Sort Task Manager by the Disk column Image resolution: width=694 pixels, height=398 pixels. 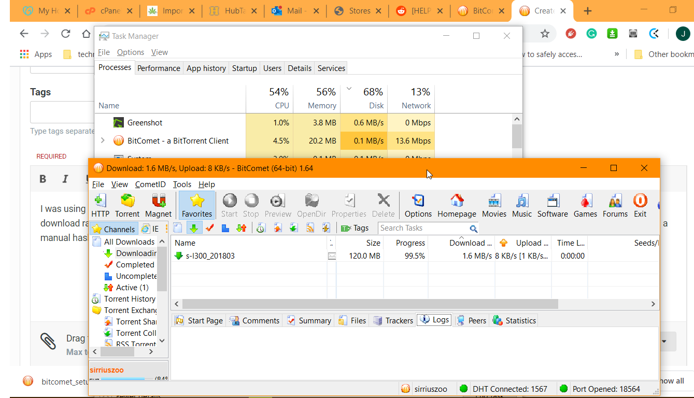pos(364,98)
